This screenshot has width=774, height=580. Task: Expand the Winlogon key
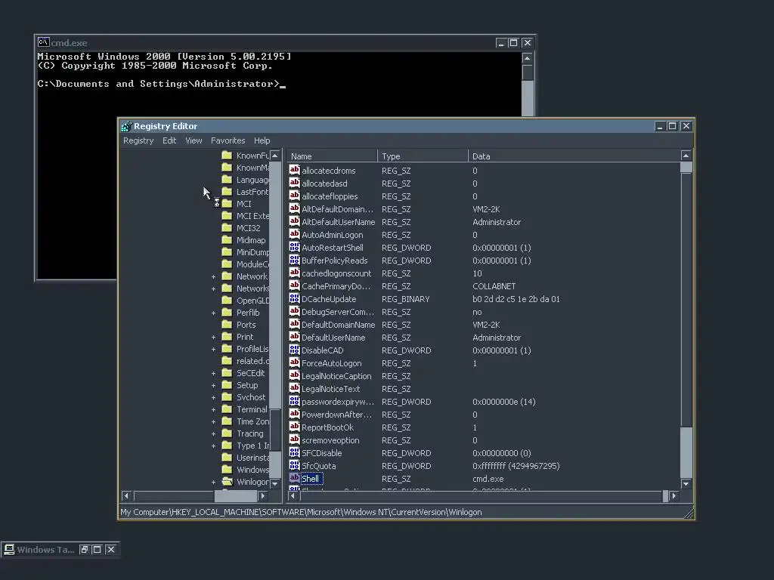214,483
